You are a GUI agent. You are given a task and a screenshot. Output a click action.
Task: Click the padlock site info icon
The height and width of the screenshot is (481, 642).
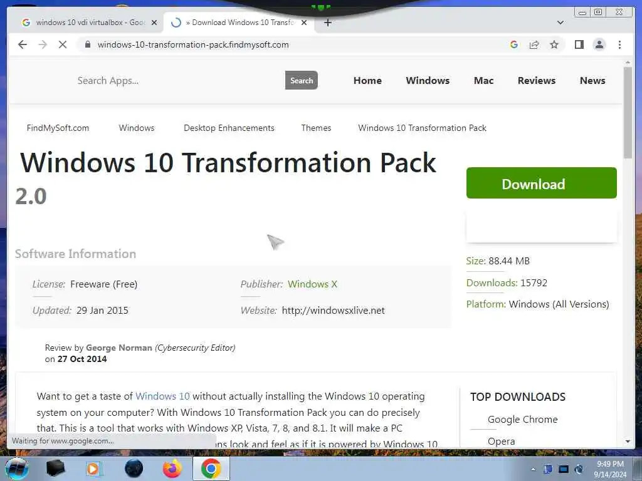[x=88, y=44]
